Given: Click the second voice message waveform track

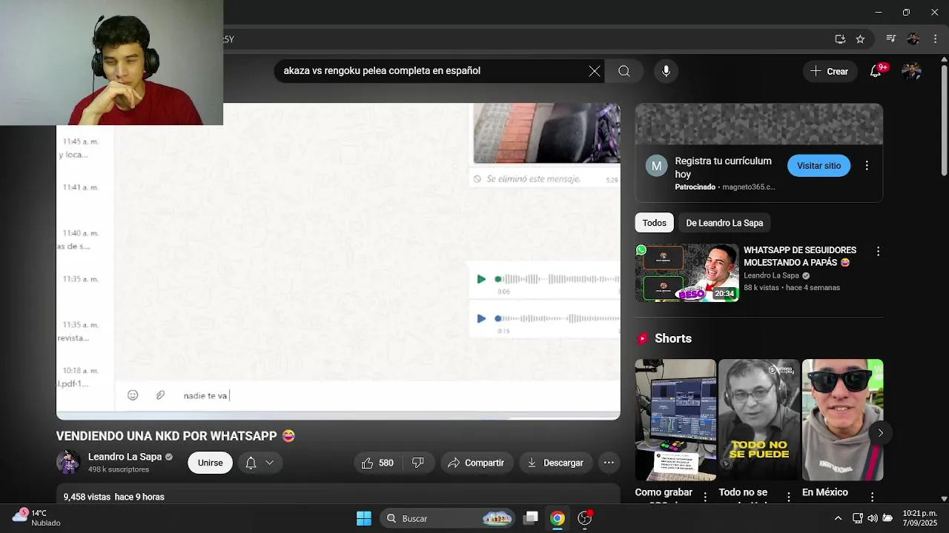Looking at the screenshot, I should click(557, 318).
